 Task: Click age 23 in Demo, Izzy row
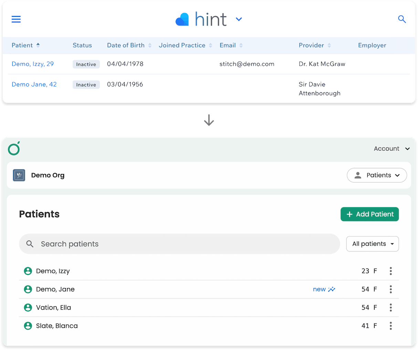click(x=365, y=271)
